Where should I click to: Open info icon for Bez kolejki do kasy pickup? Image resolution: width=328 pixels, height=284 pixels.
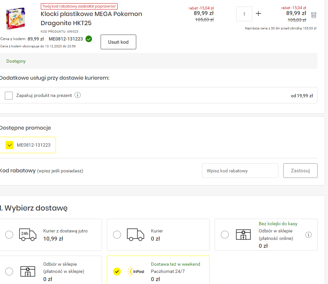(308, 235)
